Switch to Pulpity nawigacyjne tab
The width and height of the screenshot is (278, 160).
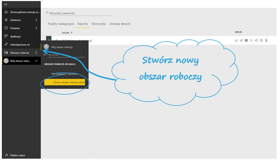61,24
